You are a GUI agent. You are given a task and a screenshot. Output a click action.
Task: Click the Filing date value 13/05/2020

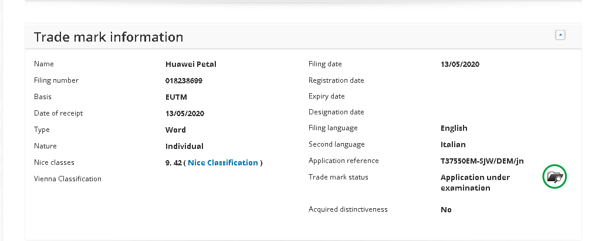pyautogui.click(x=459, y=65)
